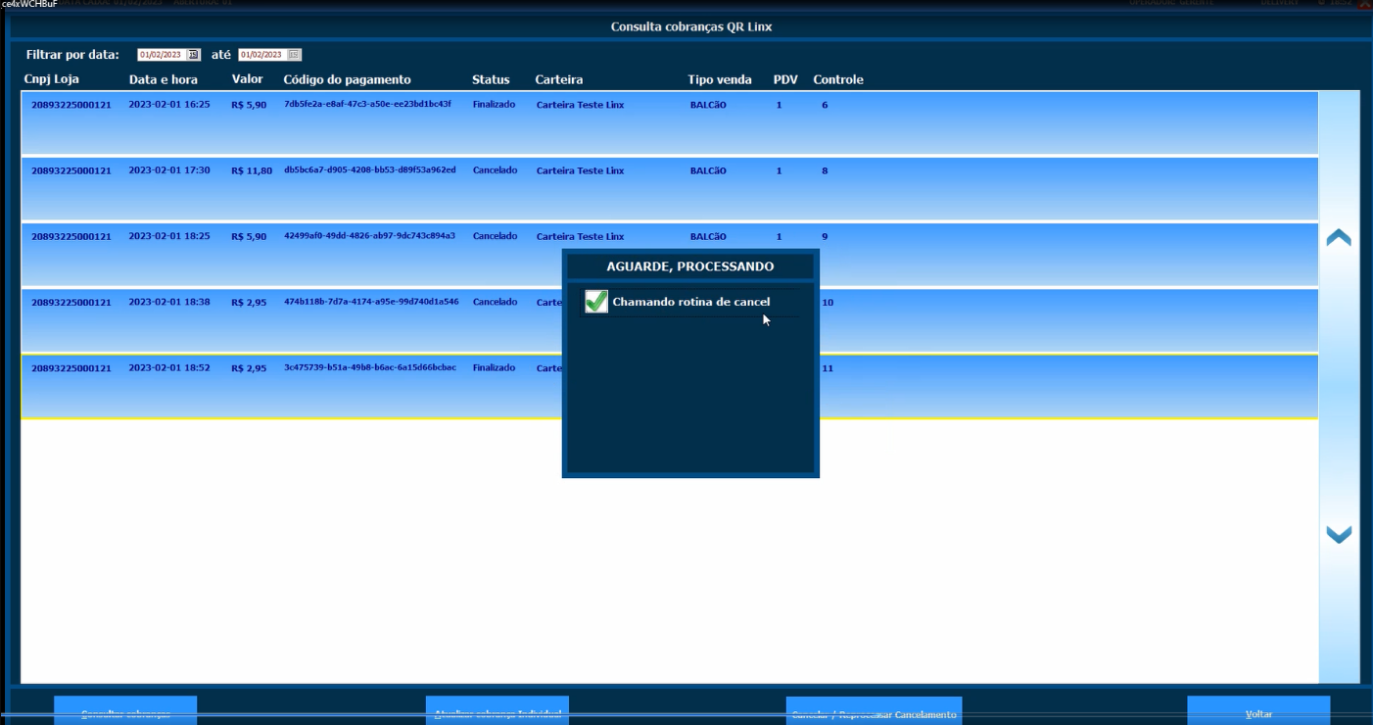
Task: Click 'Cancelado' status in the 18:25 row
Action: 495,235
